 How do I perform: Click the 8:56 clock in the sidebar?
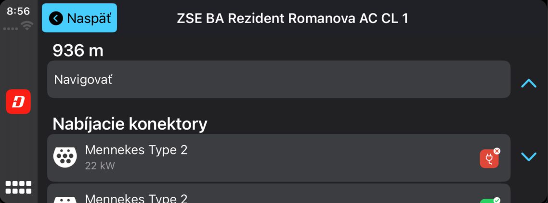18,11
